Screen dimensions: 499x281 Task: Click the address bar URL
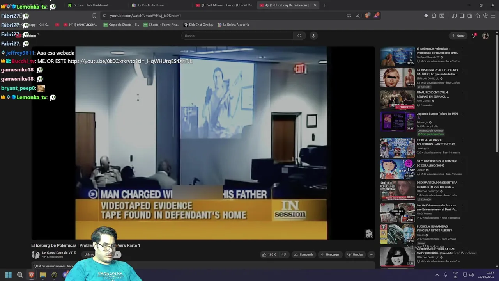[145, 16]
